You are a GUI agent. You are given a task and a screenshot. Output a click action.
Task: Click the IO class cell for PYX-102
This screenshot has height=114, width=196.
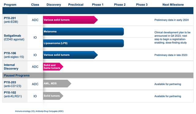coord(35,96)
